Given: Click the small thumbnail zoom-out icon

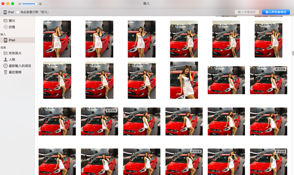Looking at the screenshot, I should click(x=20, y=4).
